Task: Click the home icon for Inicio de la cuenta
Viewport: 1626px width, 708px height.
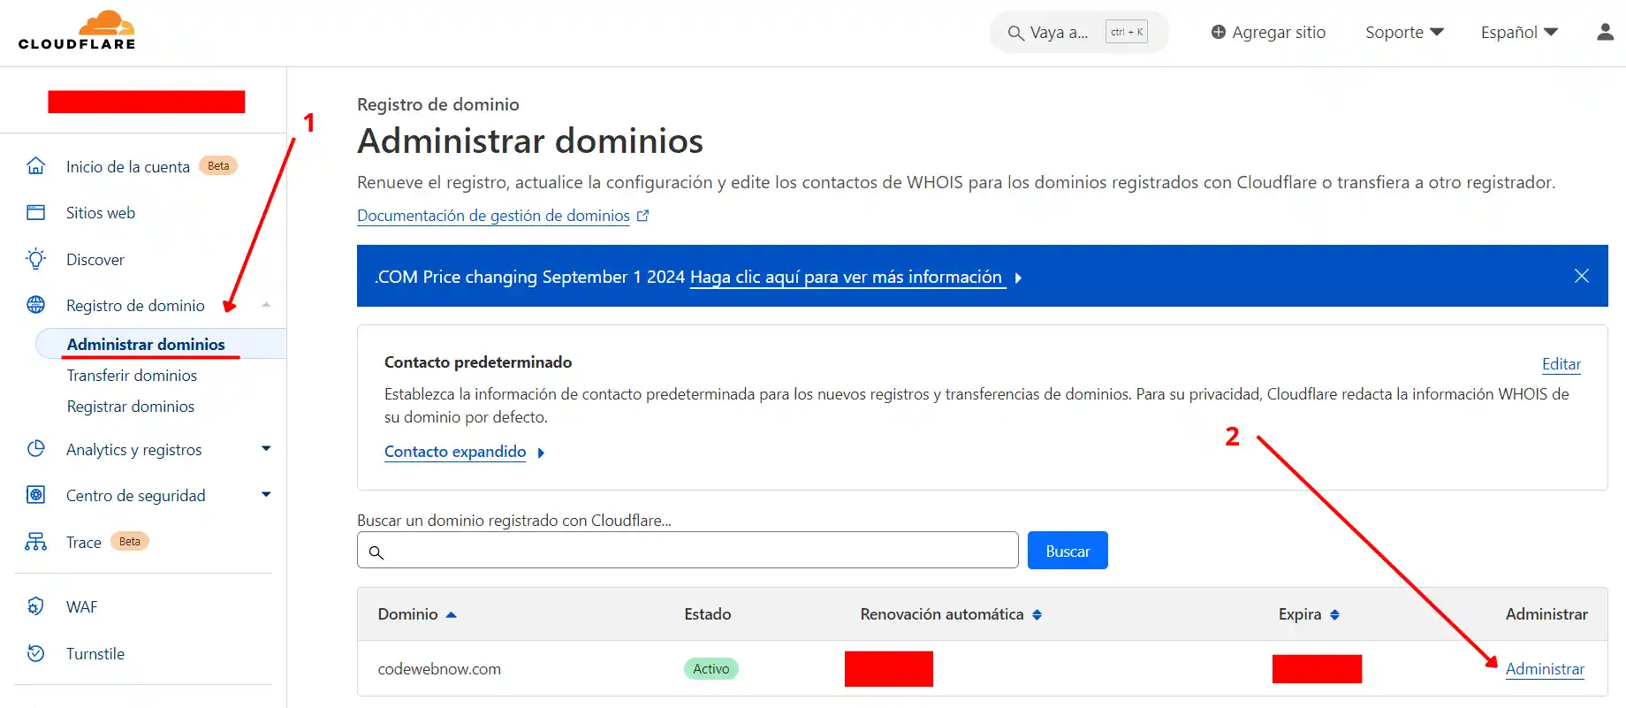Action: [35, 166]
